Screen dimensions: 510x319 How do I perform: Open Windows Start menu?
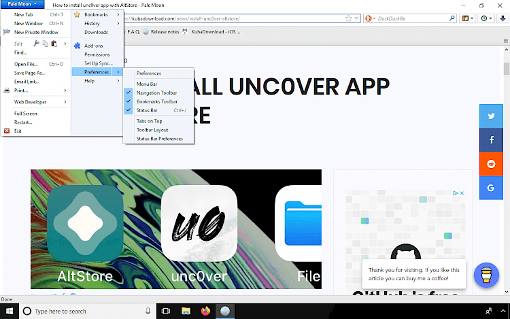[x=10, y=312]
